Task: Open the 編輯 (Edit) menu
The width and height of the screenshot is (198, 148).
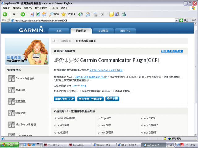Action: point(17,8)
